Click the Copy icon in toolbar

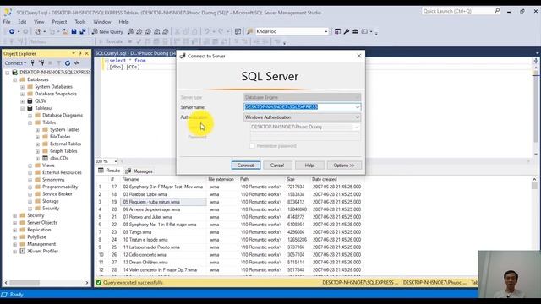186,31
